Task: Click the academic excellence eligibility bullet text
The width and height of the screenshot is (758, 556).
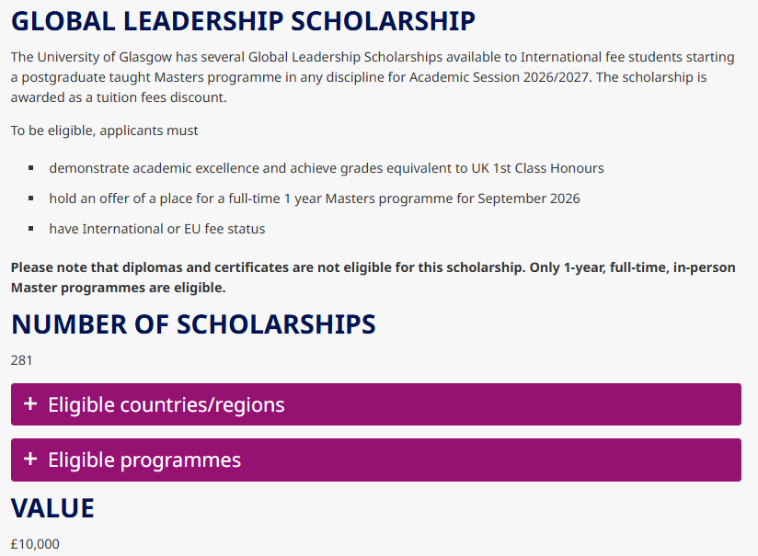Action: 327,168
